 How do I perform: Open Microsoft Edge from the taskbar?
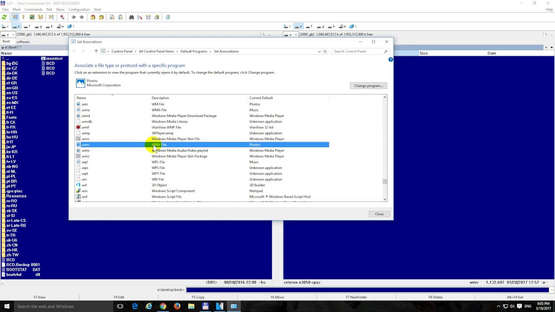pos(134,306)
